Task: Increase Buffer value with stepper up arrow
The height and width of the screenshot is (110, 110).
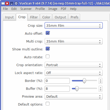Action: (100, 87)
